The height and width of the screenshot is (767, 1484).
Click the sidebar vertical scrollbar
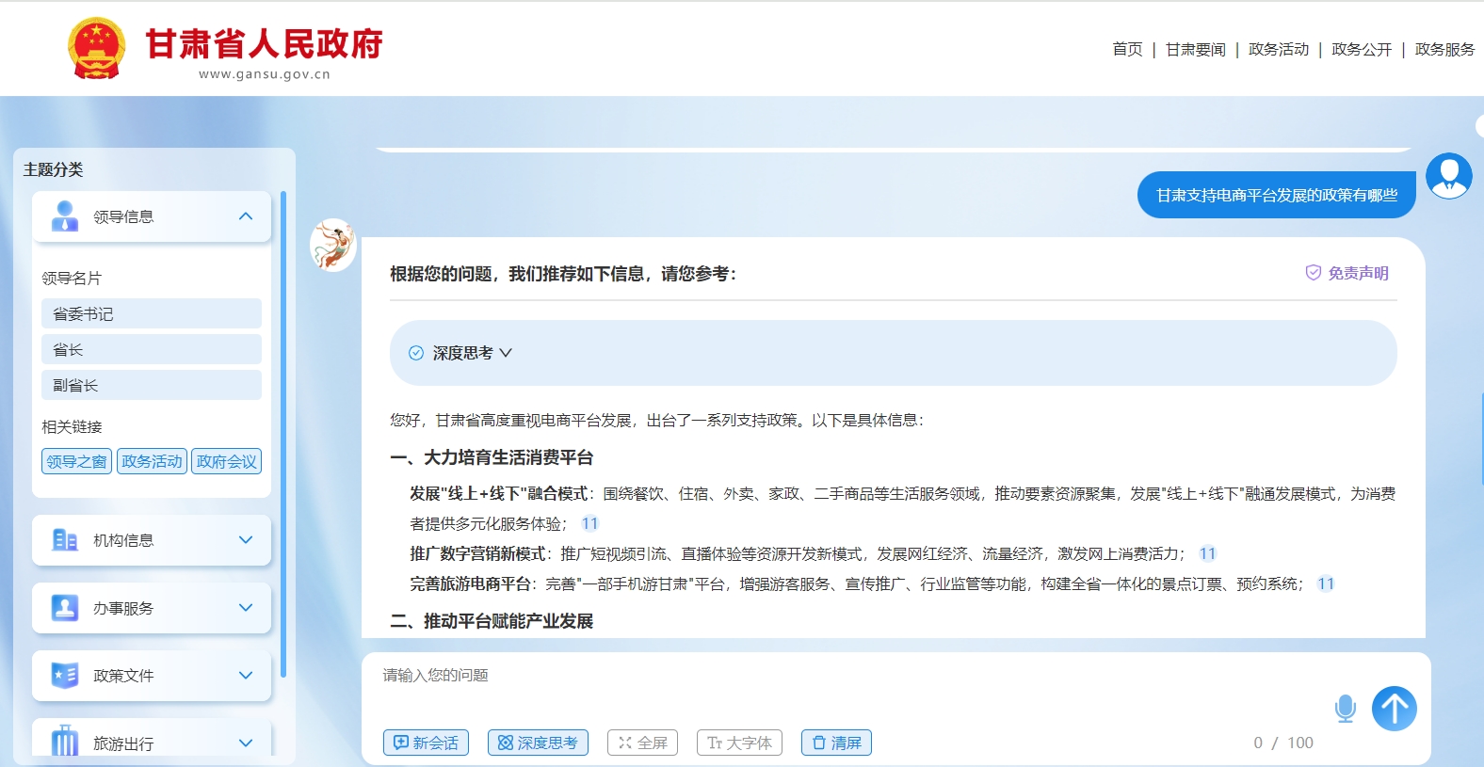coord(282,433)
